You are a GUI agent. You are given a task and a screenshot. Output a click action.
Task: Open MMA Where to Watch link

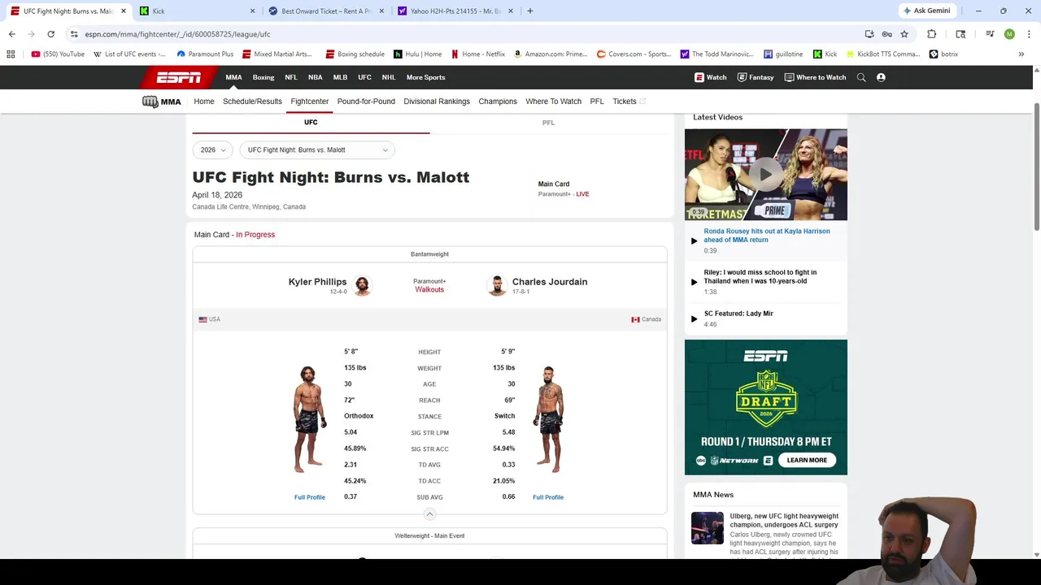tap(553, 102)
